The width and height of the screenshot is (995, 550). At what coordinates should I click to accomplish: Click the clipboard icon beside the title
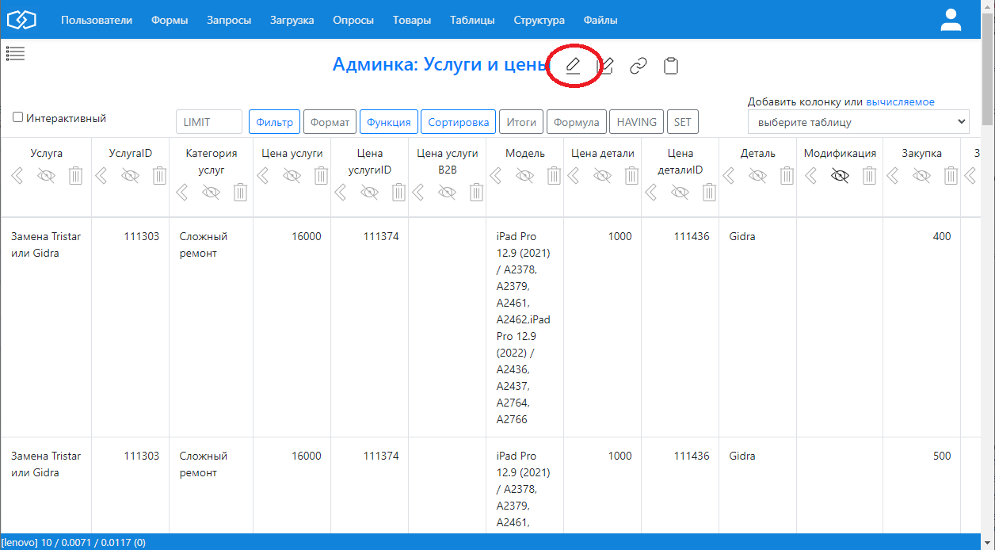671,66
